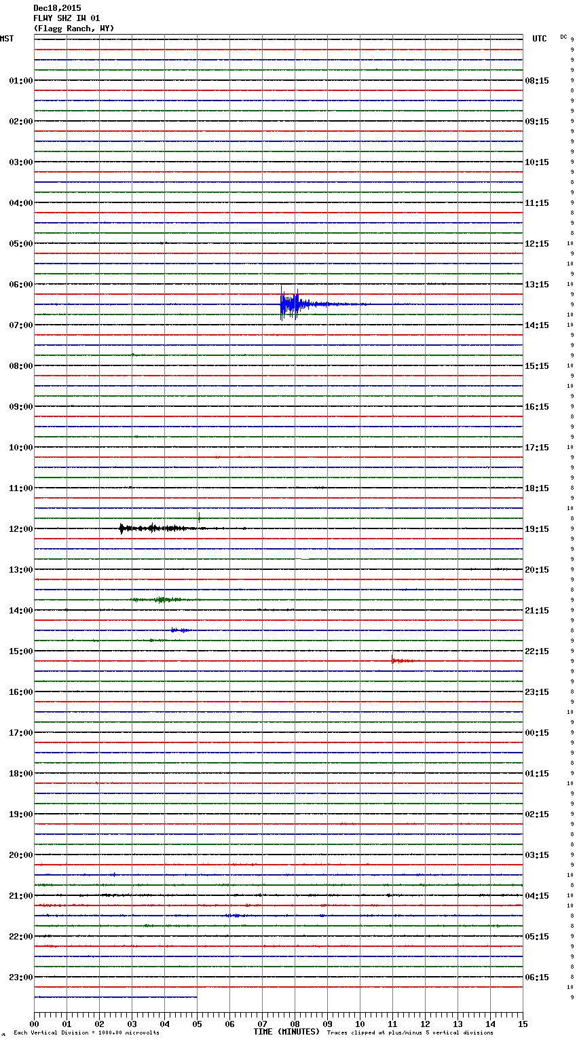
Task: Click the 04:15 UTC label
Action: (537, 896)
